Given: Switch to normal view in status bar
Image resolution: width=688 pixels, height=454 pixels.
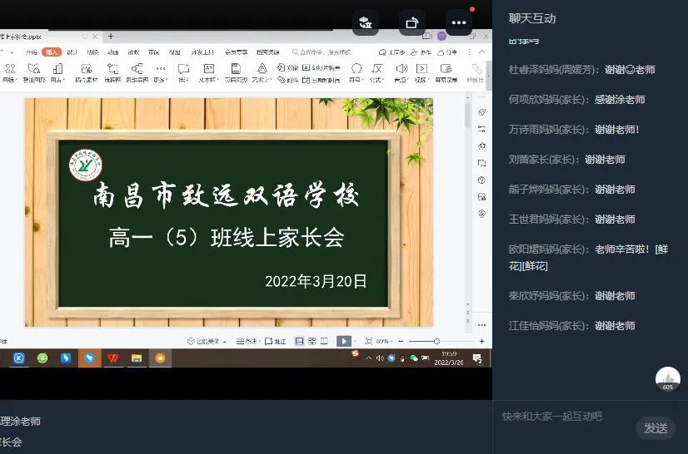Looking at the screenshot, I should [300, 341].
